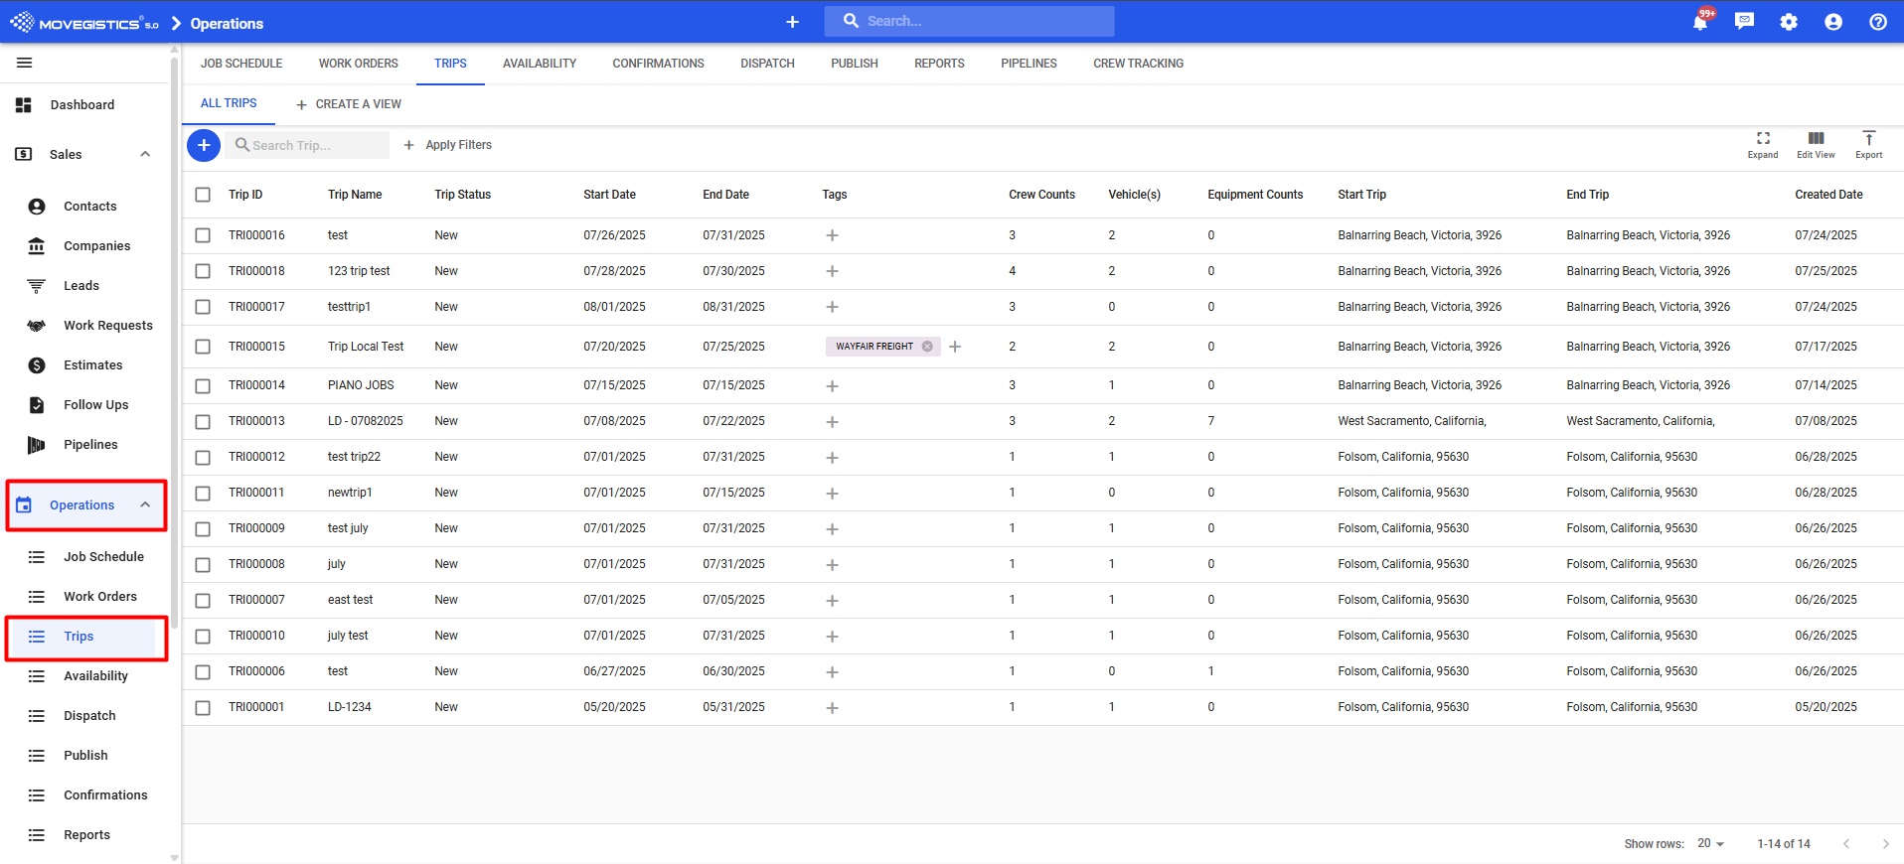Expand the trips table to fullscreen
This screenshot has width=1904, height=864.
click(1763, 144)
